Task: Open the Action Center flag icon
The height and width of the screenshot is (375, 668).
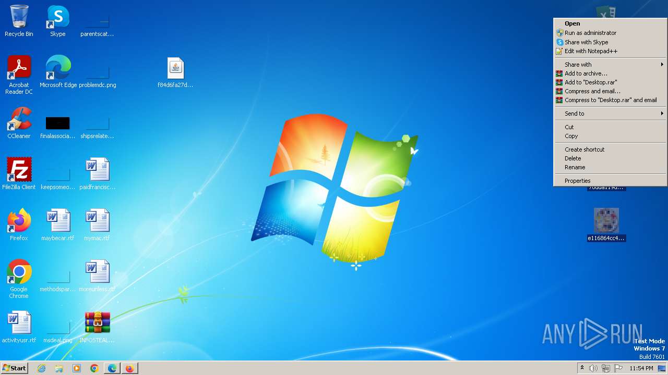Action: (x=618, y=368)
